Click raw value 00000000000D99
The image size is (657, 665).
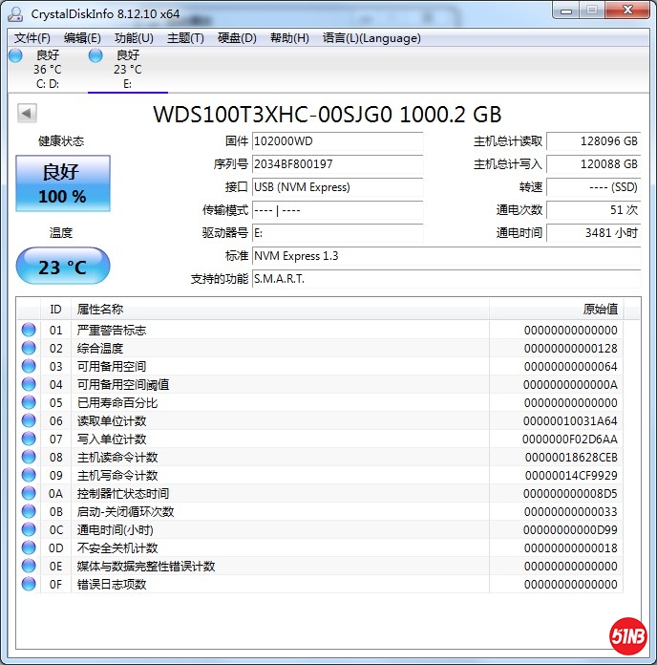pyautogui.click(x=570, y=529)
